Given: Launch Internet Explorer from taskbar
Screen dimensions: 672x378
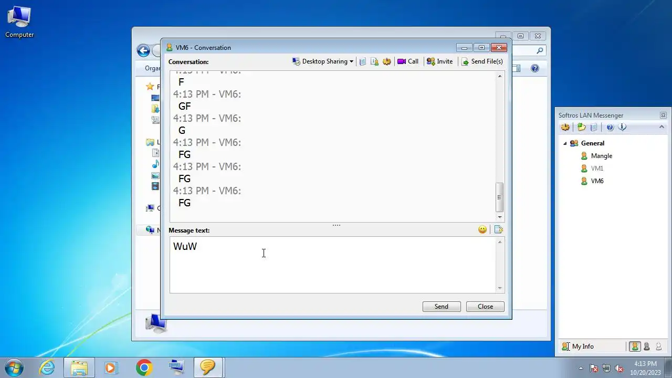Looking at the screenshot, I should click(47, 367).
